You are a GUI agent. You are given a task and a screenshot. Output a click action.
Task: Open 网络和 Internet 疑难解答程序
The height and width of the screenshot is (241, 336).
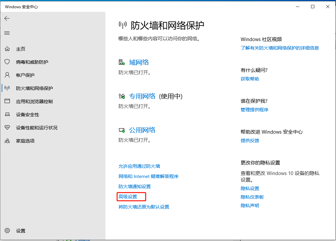click(x=148, y=176)
